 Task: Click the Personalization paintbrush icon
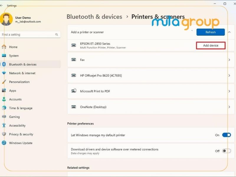coord(4,82)
